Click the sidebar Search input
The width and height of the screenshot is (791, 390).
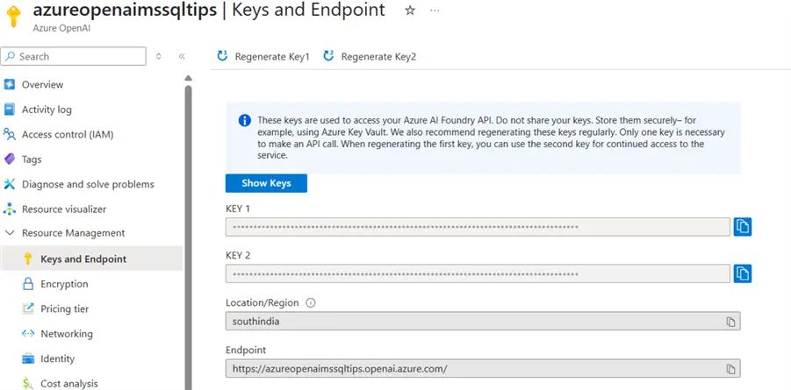[74, 56]
